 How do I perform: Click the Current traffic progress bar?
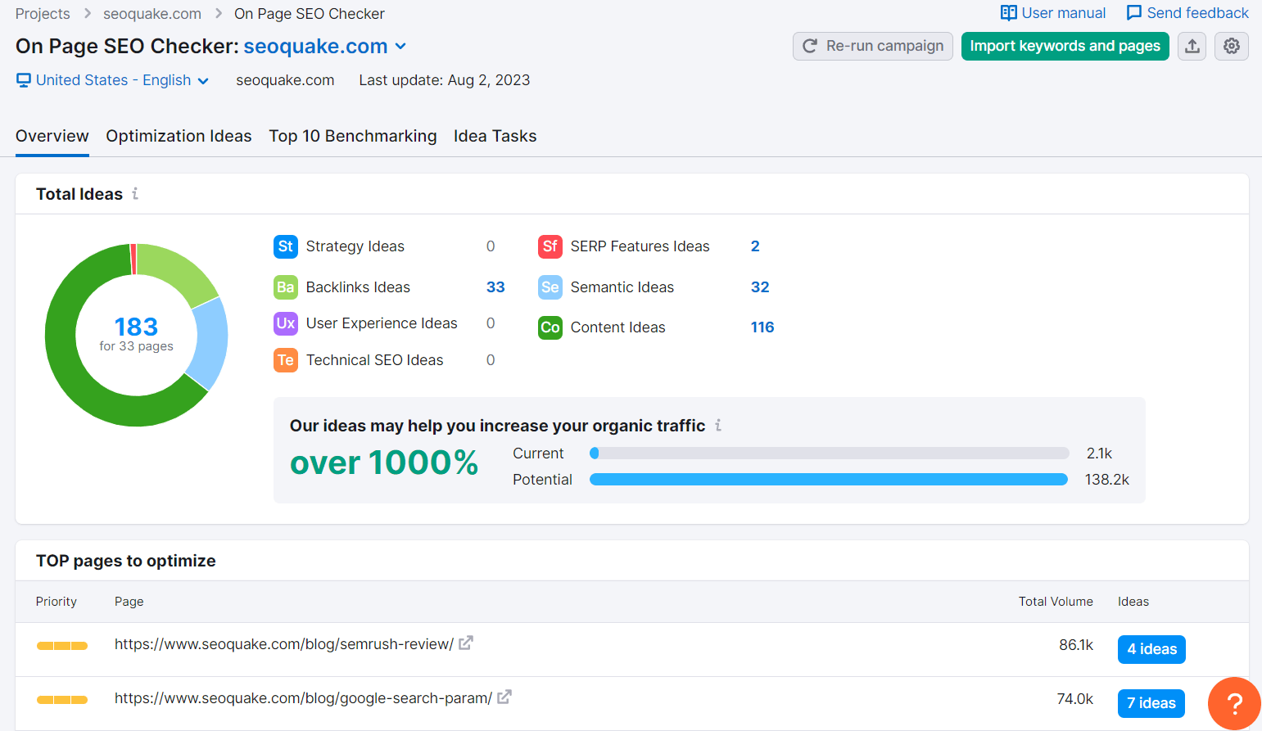point(829,453)
